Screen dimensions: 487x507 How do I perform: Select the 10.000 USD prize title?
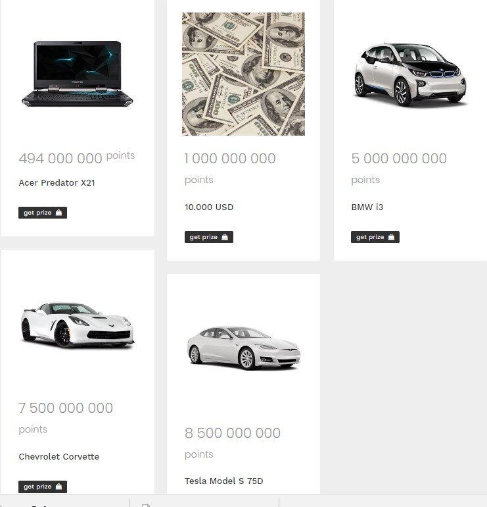click(209, 207)
